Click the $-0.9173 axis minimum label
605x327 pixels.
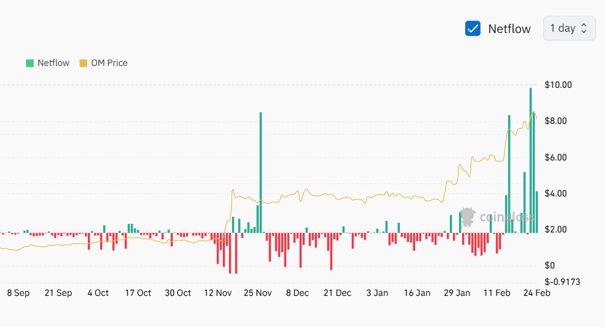(x=562, y=282)
